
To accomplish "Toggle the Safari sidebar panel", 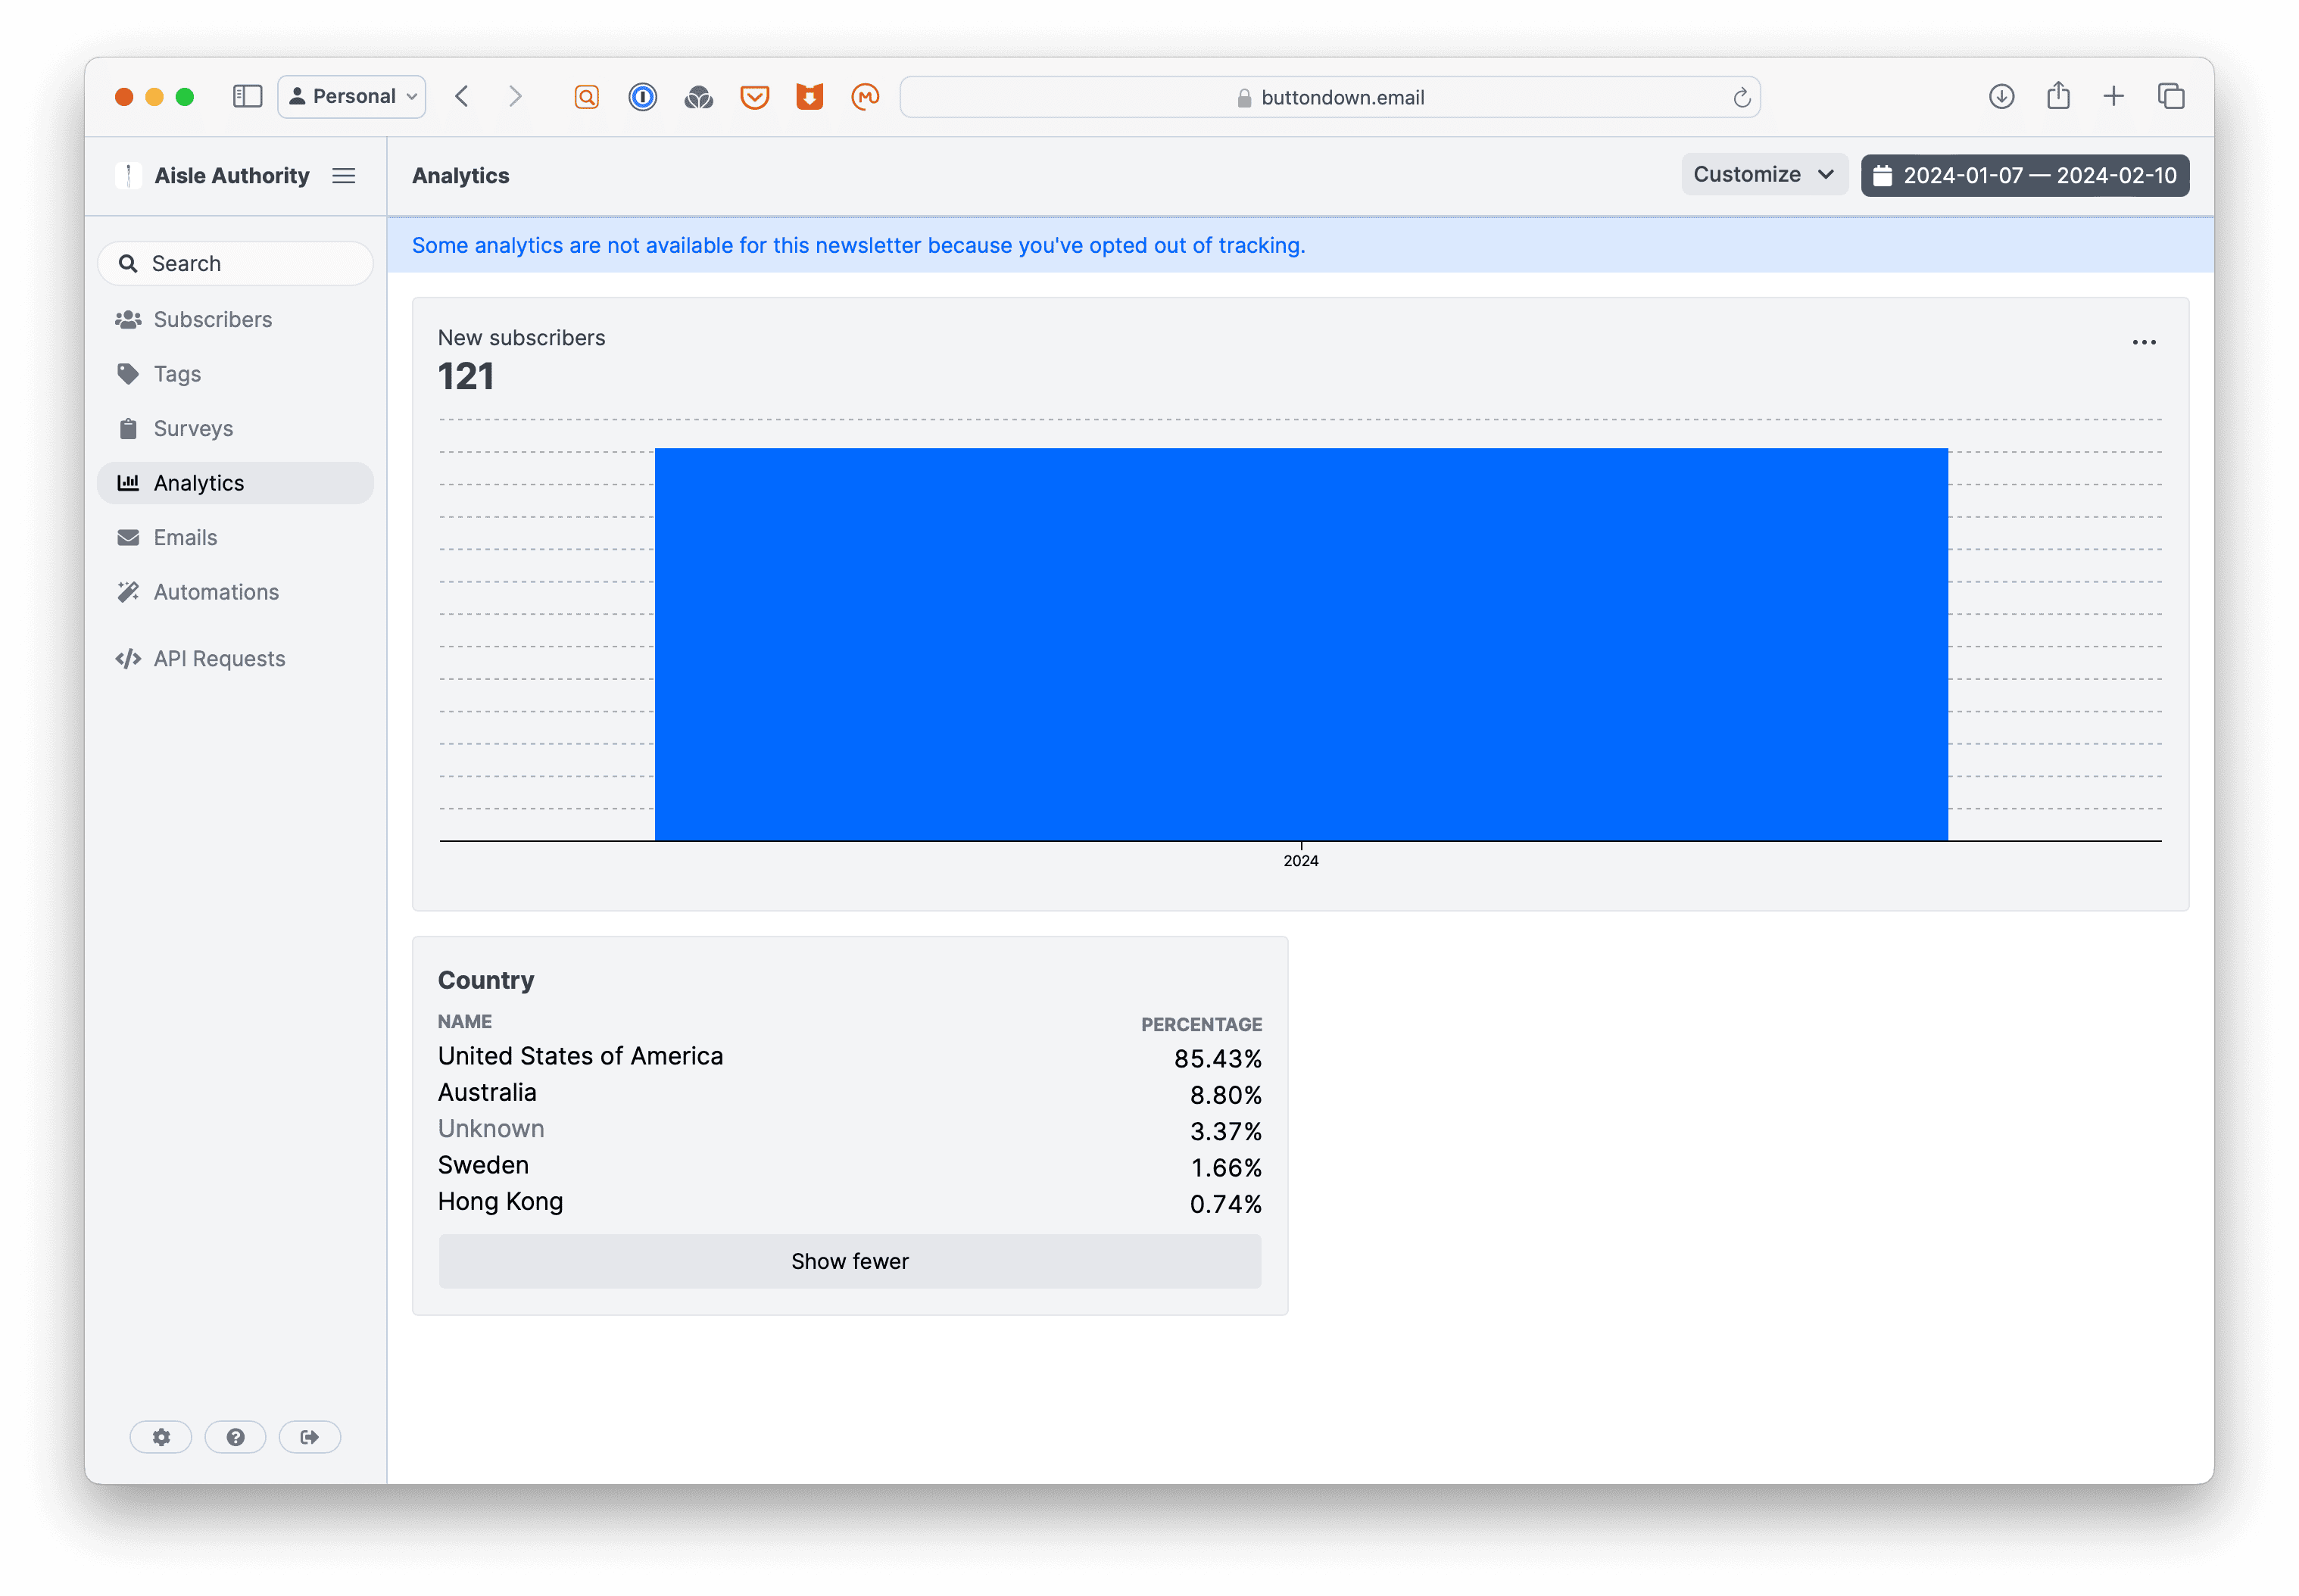I will coord(247,97).
